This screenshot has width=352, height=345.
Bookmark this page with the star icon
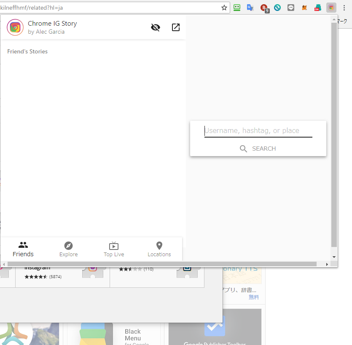coord(224,8)
